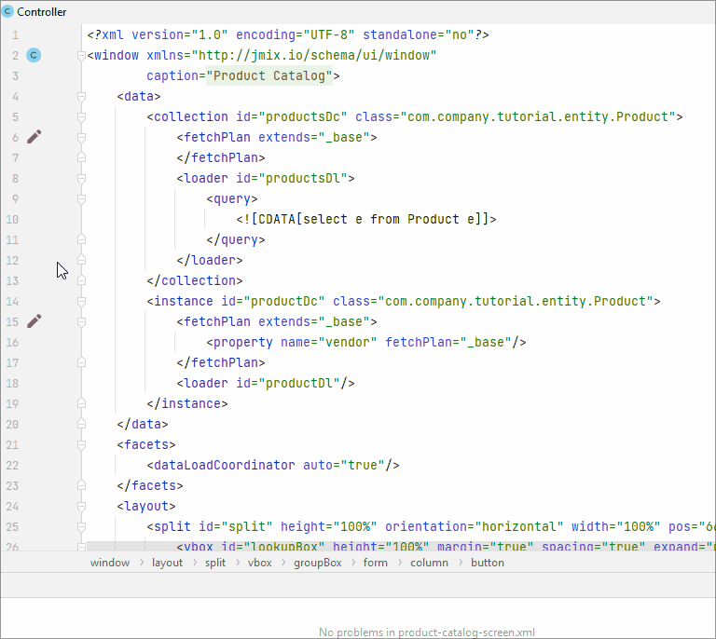The image size is (716, 639).
Task: Fold the productDc instance on line 14
Action: (81, 301)
